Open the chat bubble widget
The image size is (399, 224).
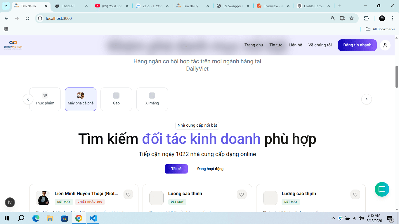click(x=382, y=189)
